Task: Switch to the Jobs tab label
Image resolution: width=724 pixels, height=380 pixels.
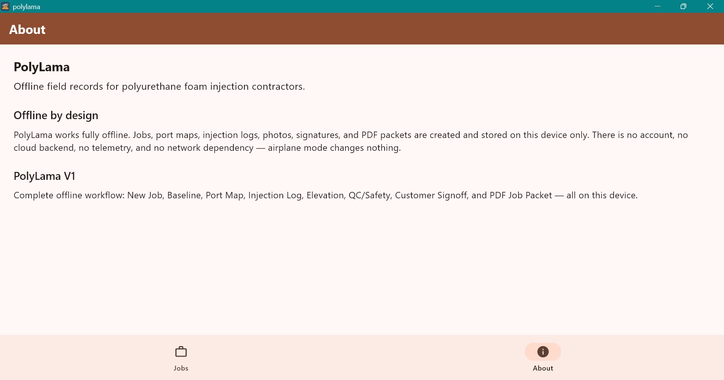Action: [x=181, y=368]
